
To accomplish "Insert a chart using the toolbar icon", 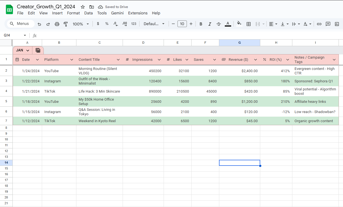I will 337,24.
